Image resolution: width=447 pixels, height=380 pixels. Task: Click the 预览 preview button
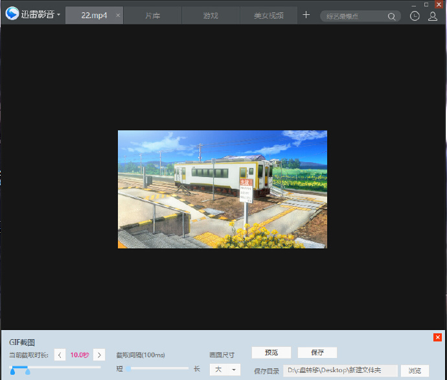coord(271,353)
